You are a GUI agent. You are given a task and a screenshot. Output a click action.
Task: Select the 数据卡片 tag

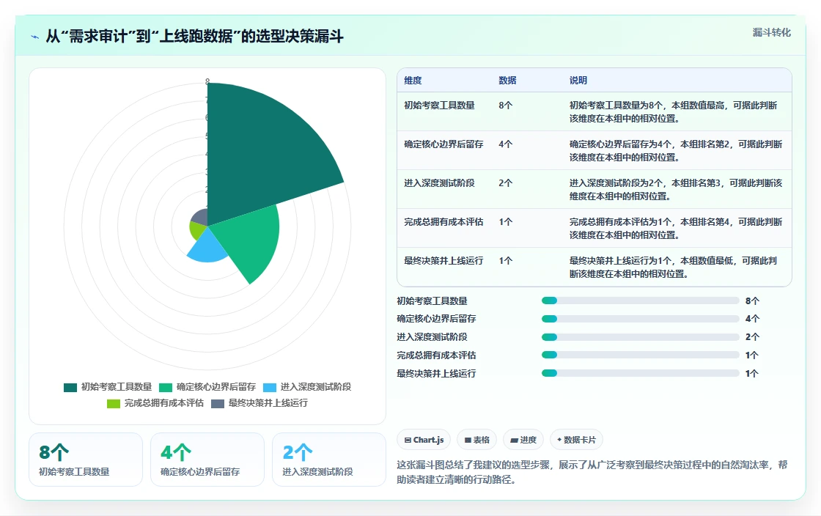[x=576, y=440]
